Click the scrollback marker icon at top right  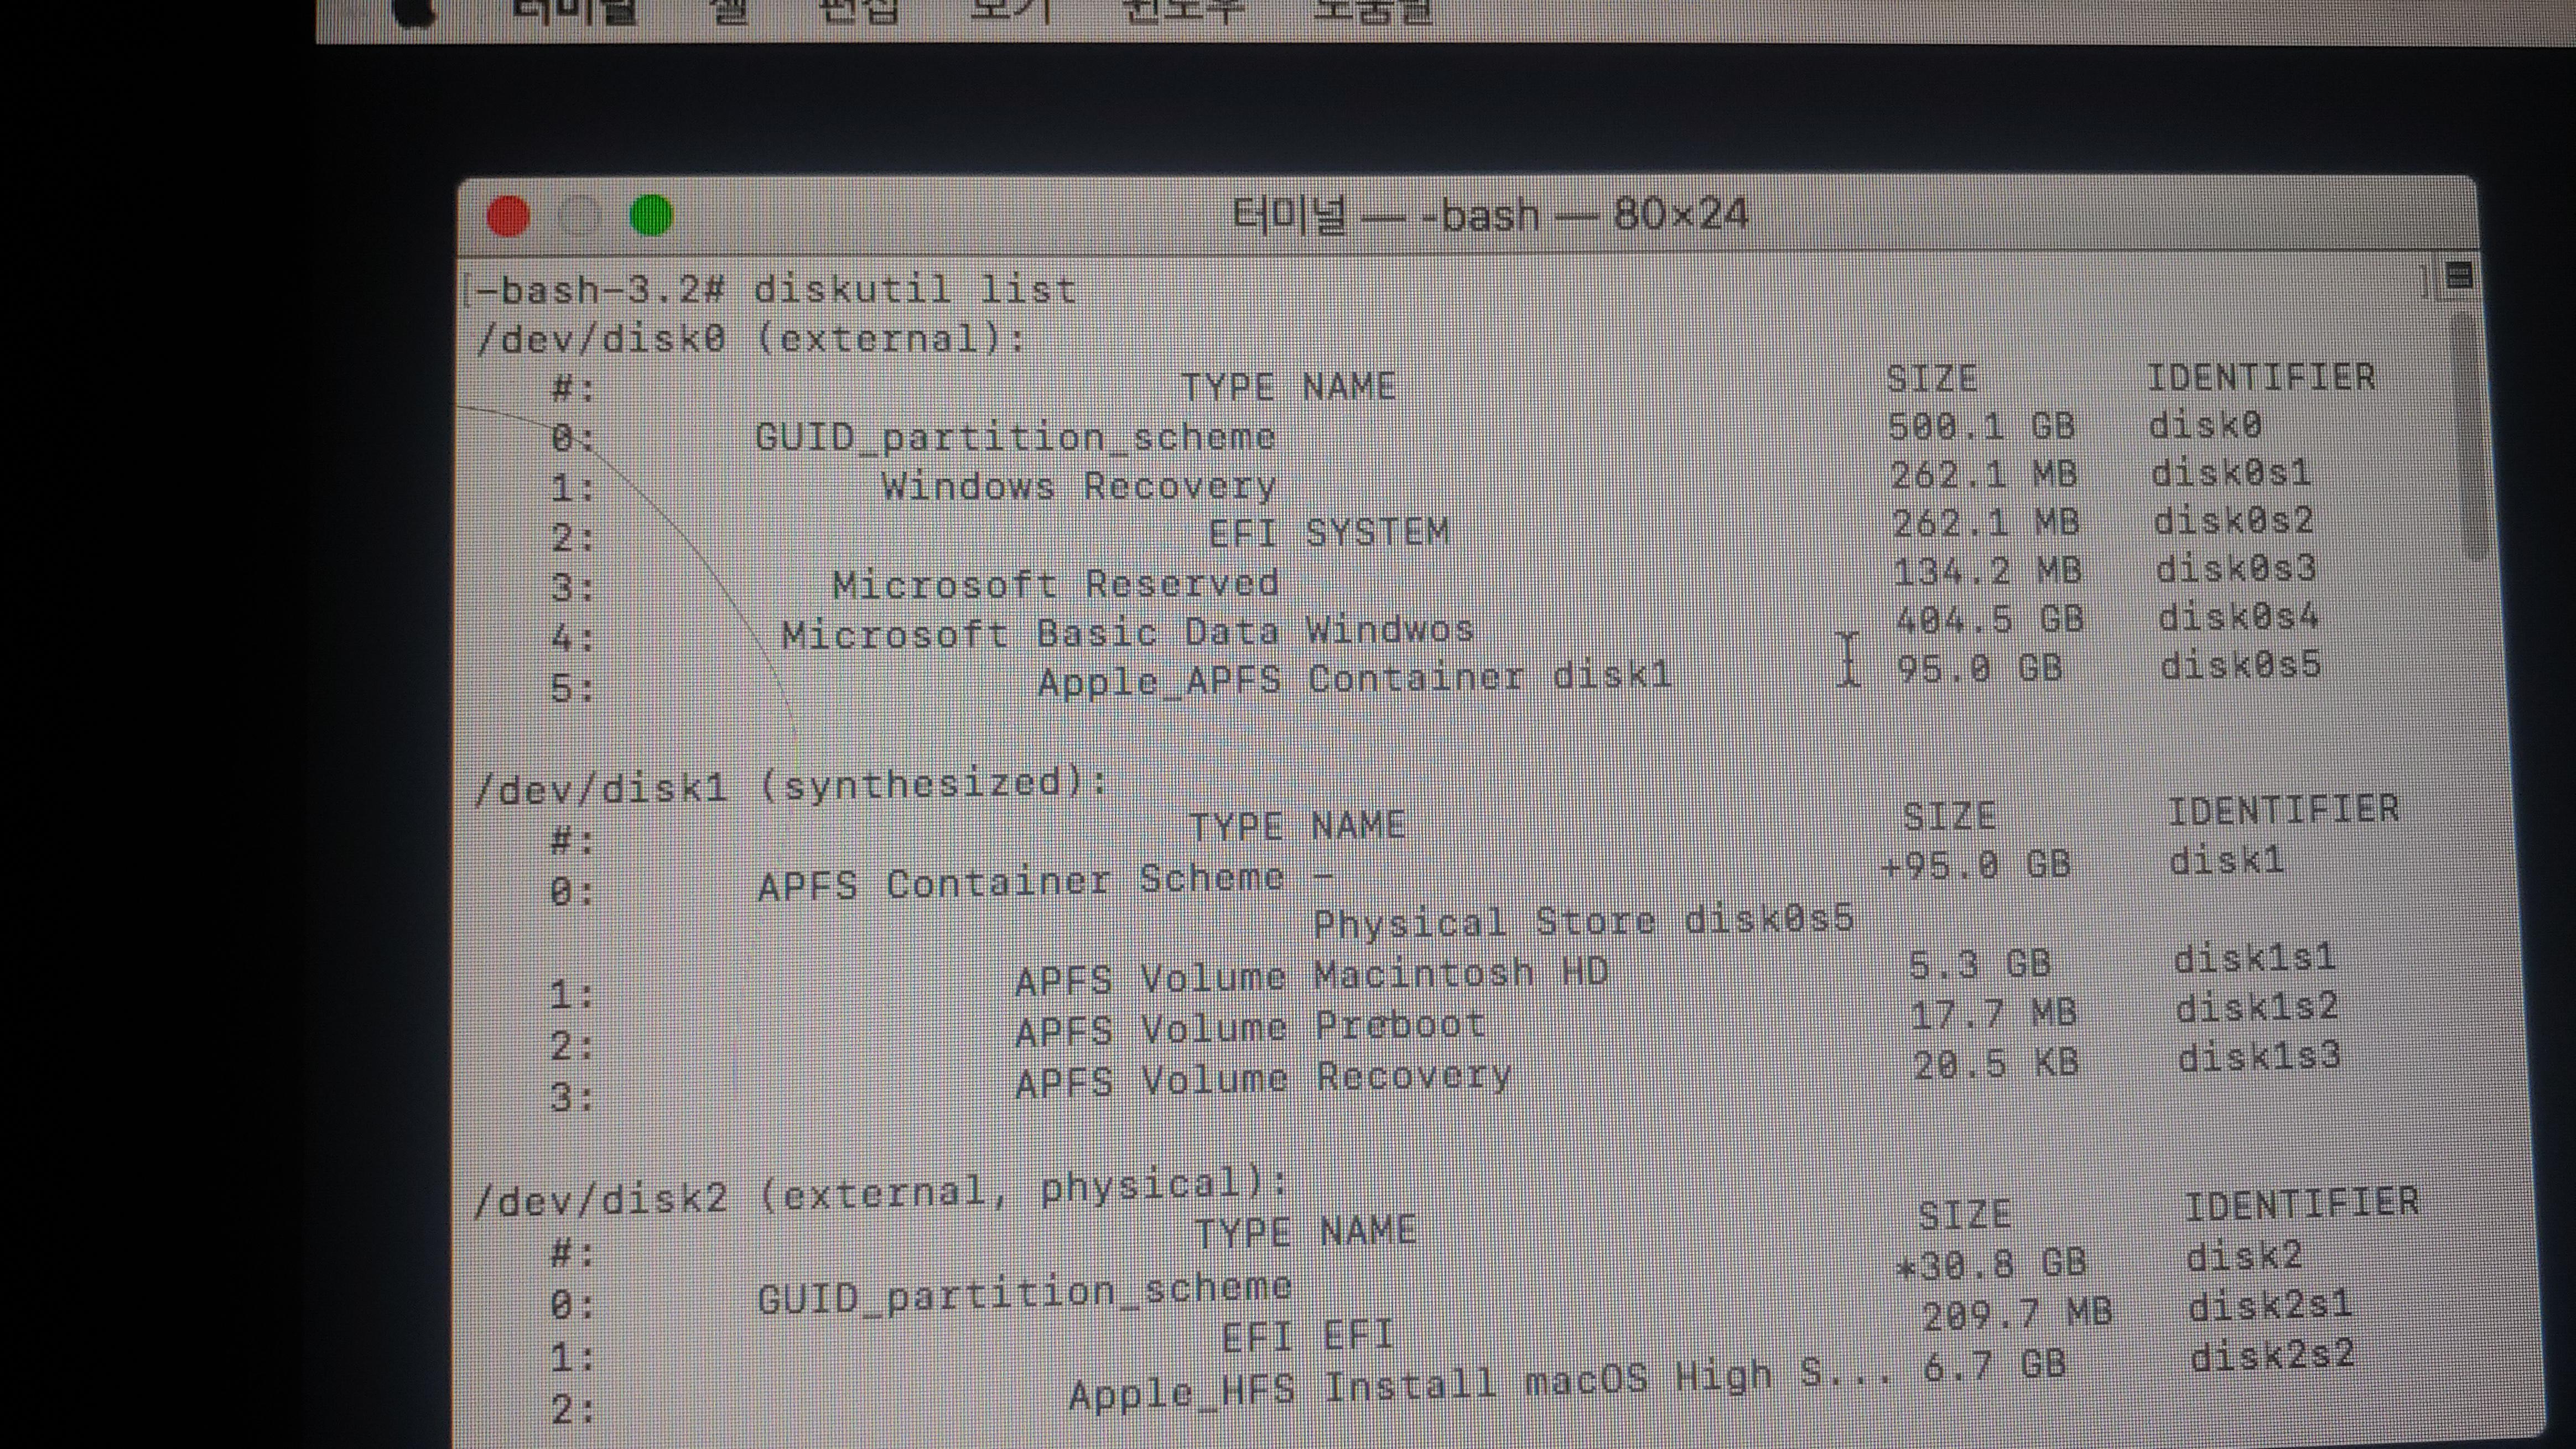[x=2459, y=276]
